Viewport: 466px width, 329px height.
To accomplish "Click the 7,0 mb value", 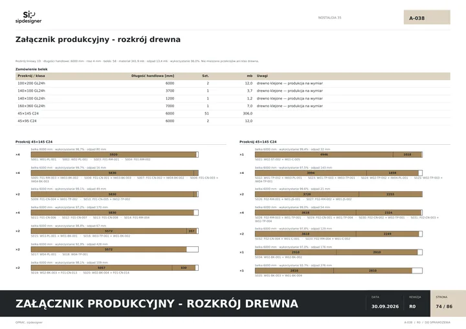I will (x=250, y=106).
